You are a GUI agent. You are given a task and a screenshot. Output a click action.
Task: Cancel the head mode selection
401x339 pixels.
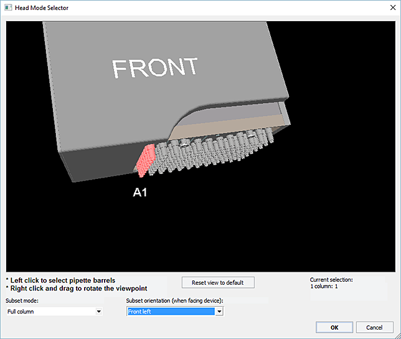(374, 327)
